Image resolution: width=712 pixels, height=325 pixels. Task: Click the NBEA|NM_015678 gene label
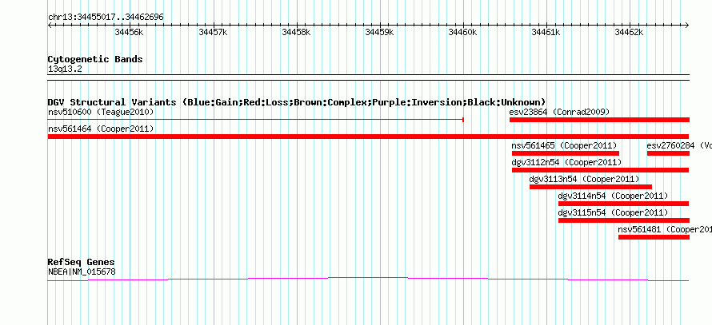click(82, 272)
